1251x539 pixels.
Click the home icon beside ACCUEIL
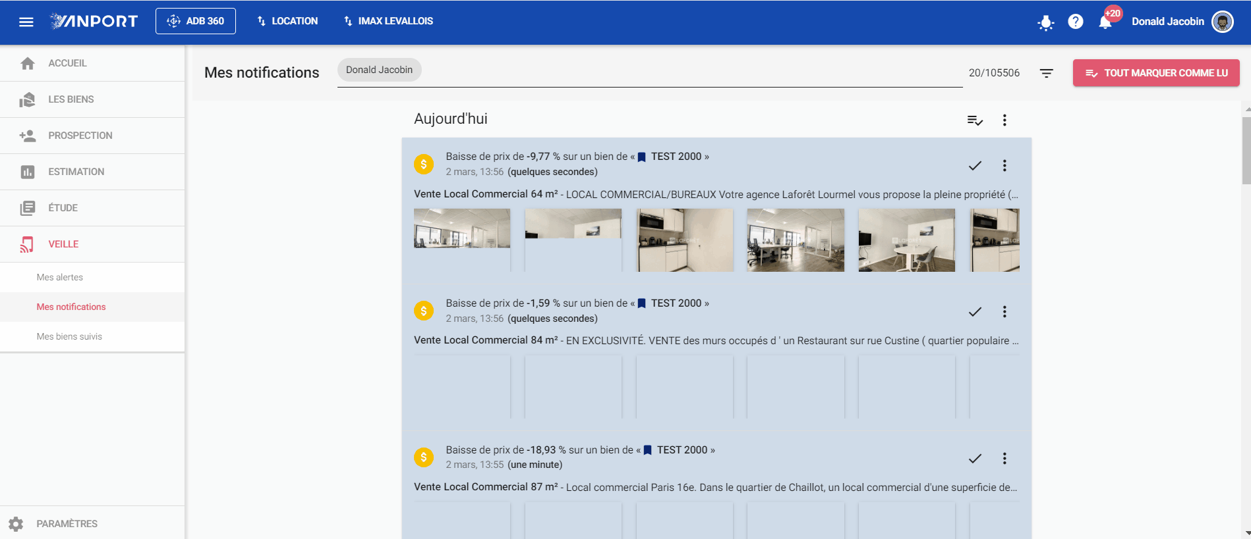pos(28,63)
